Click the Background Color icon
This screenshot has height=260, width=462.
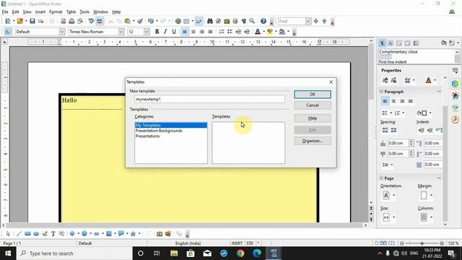pyautogui.click(x=282, y=32)
